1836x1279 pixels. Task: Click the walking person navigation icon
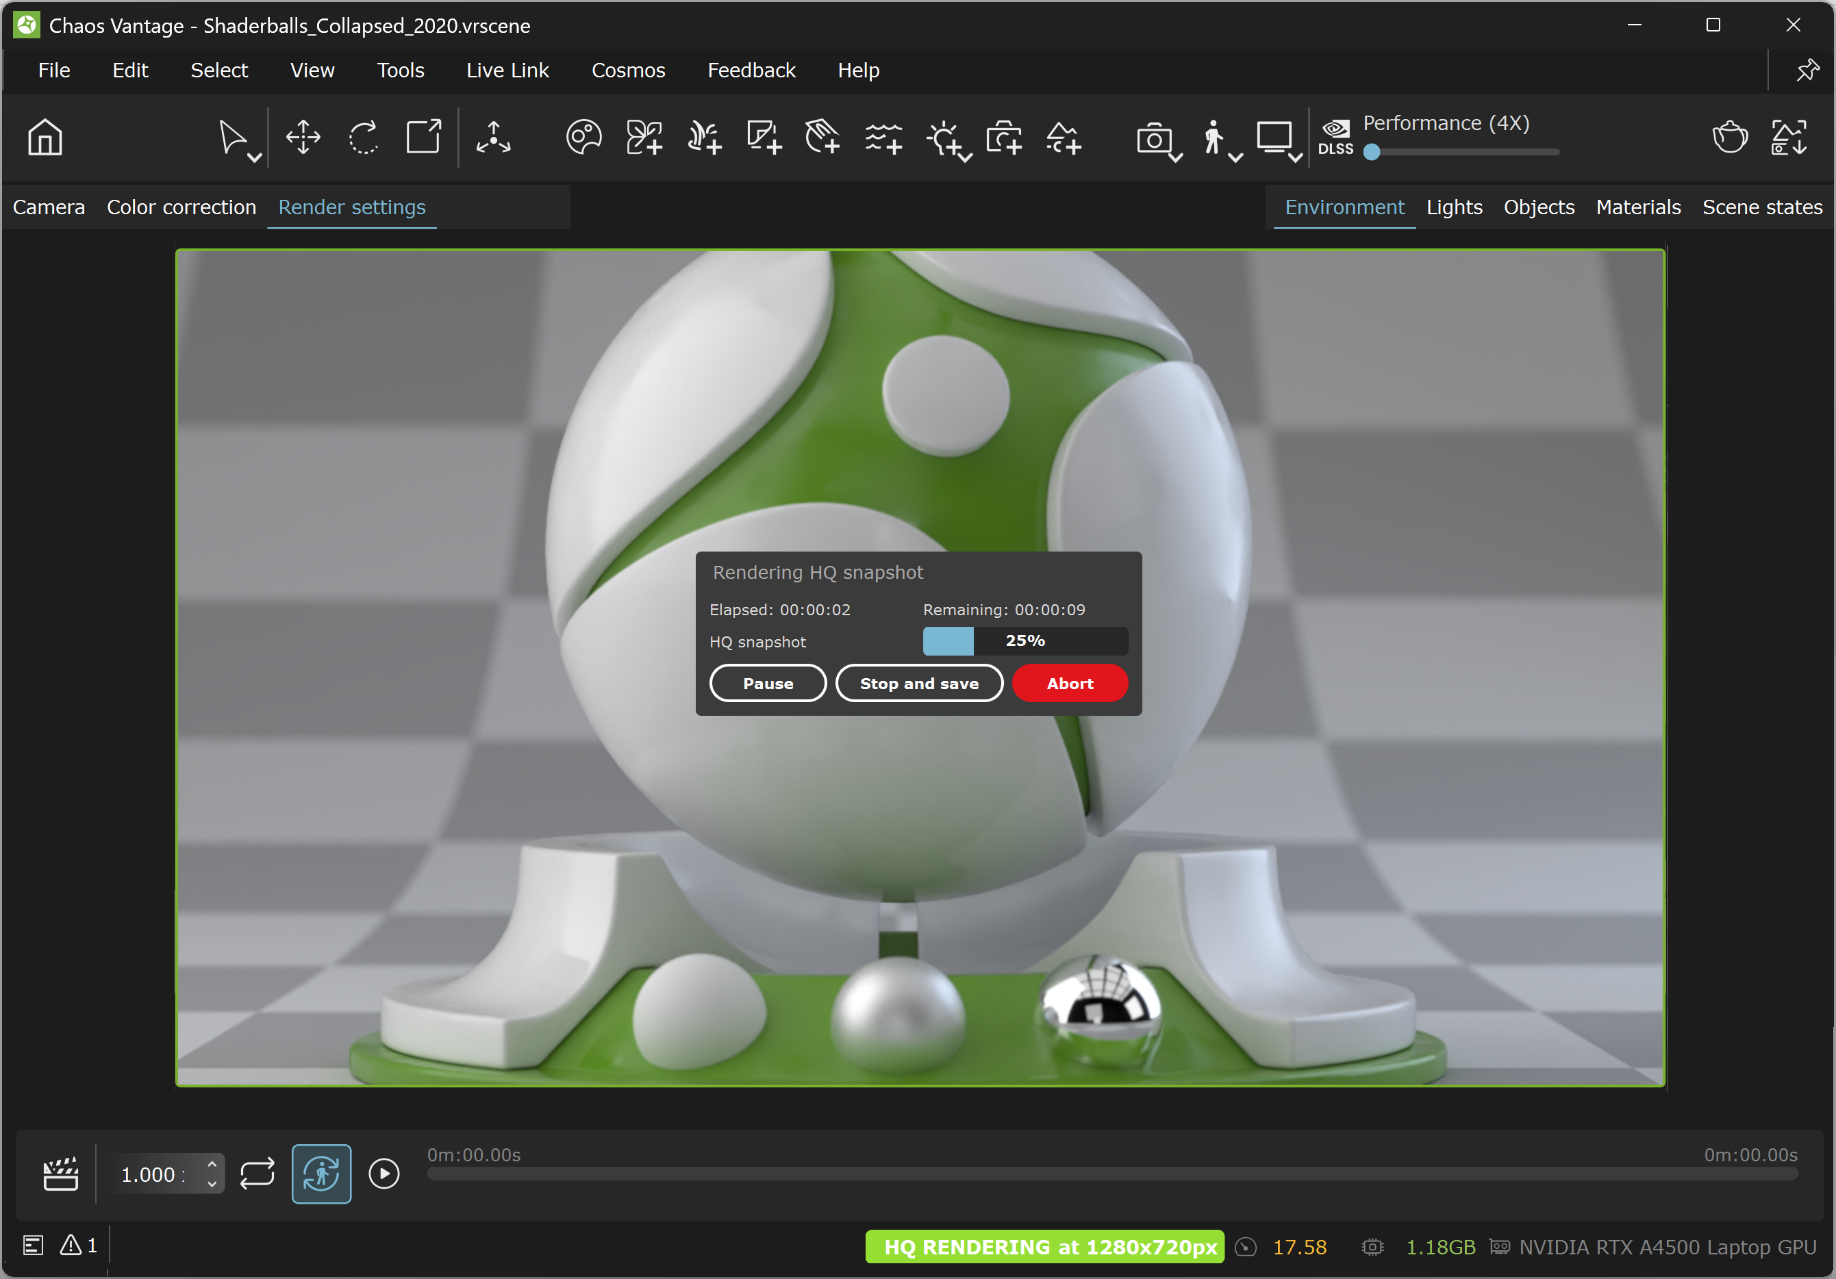[1214, 138]
